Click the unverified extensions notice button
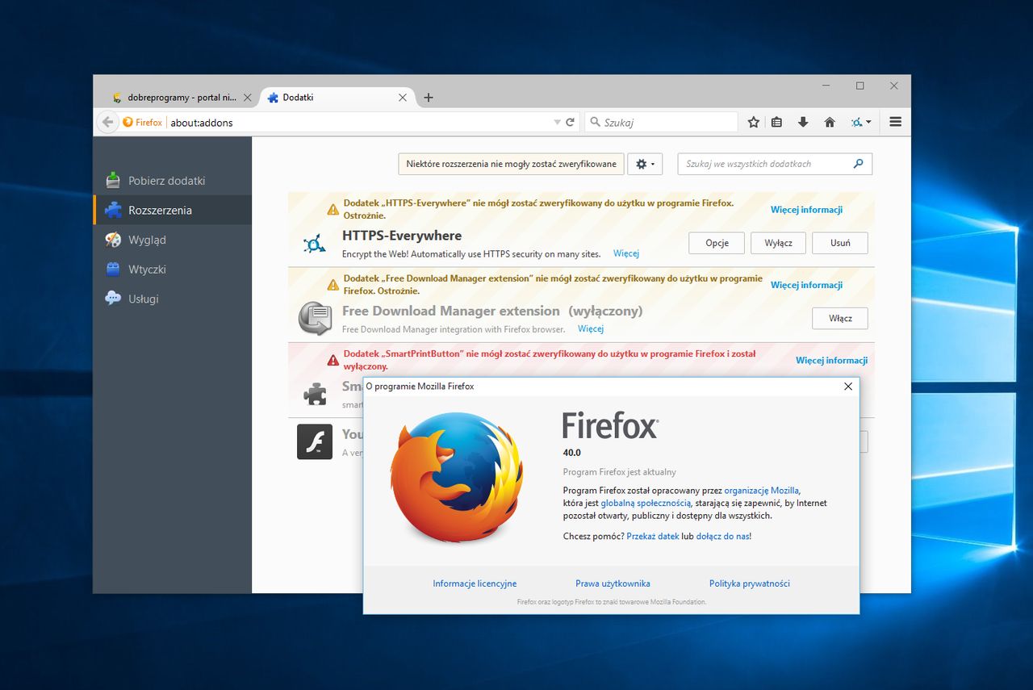1033x690 pixels. click(x=511, y=164)
